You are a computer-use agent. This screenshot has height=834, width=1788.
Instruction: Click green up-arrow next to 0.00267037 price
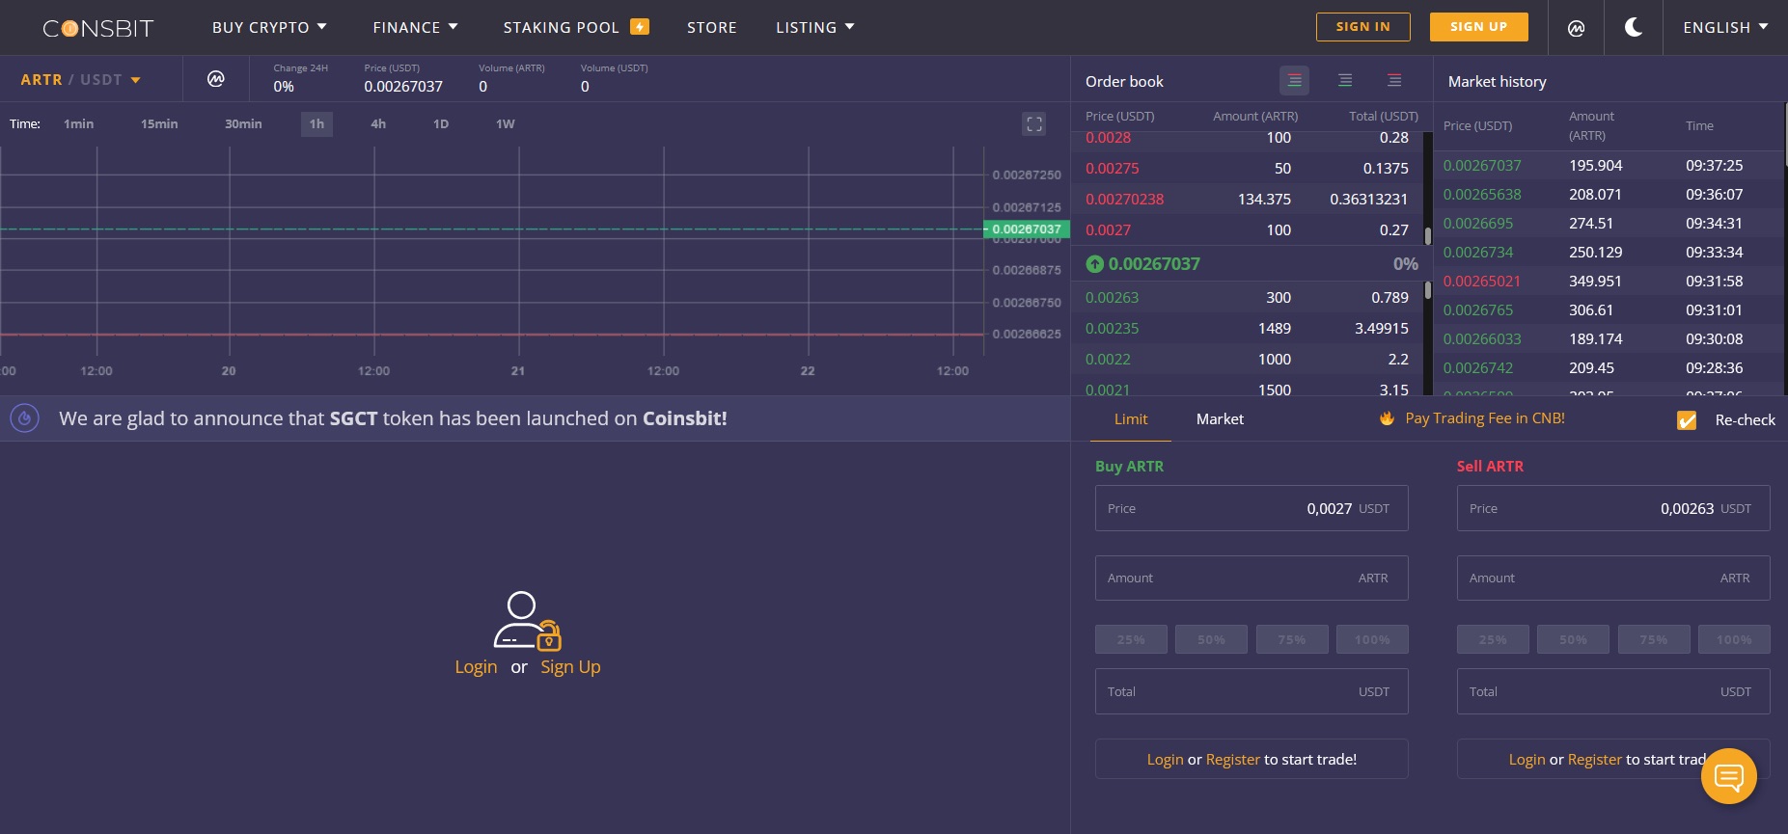[1094, 264]
